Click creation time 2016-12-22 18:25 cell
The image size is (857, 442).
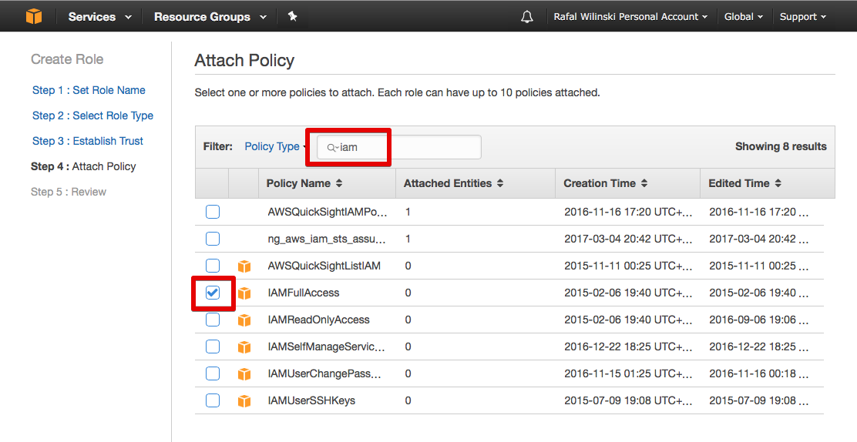click(628, 347)
